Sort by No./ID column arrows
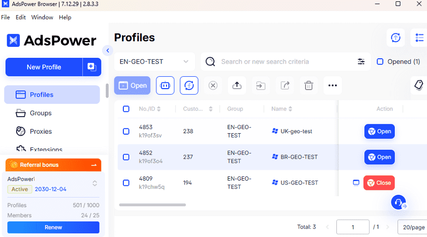The width and height of the screenshot is (427, 237). tap(159, 109)
